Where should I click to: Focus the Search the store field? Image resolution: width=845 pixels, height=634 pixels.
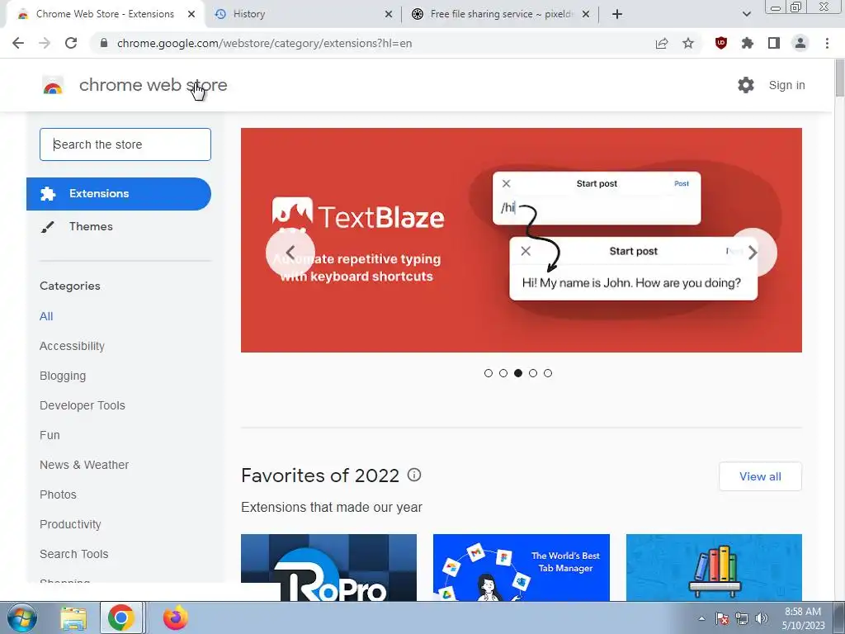point(125,144)
